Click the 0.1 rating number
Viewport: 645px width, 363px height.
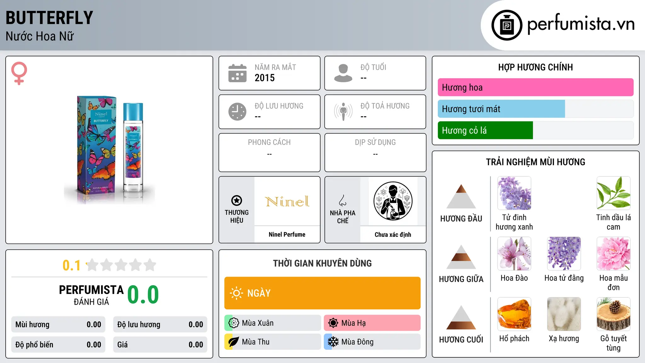coord(71,265)
